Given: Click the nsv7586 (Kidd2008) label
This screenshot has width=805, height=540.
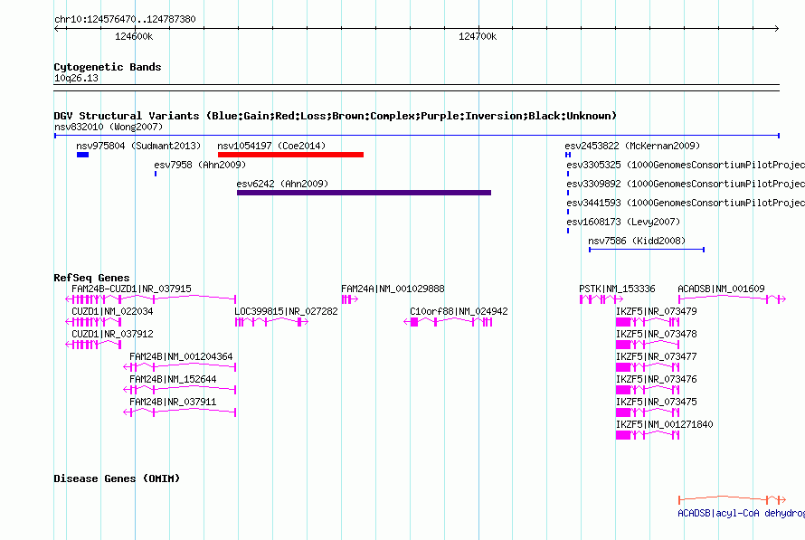Looking at the screenshot, I should (637, 241).
